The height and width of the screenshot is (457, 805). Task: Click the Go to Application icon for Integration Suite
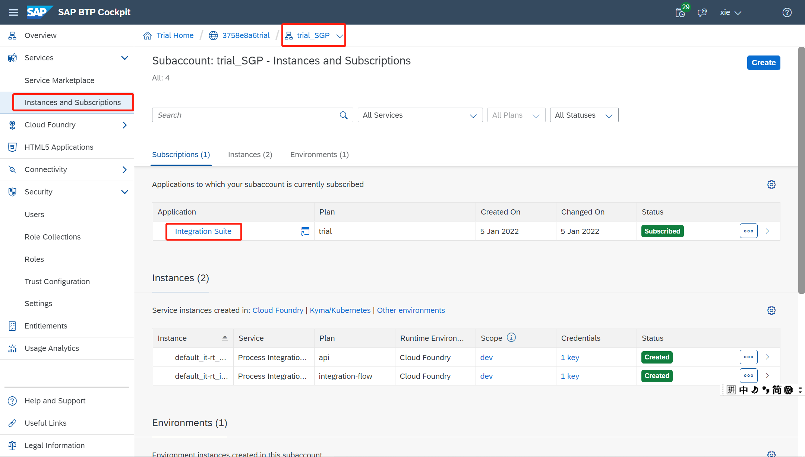pos(305,231)
